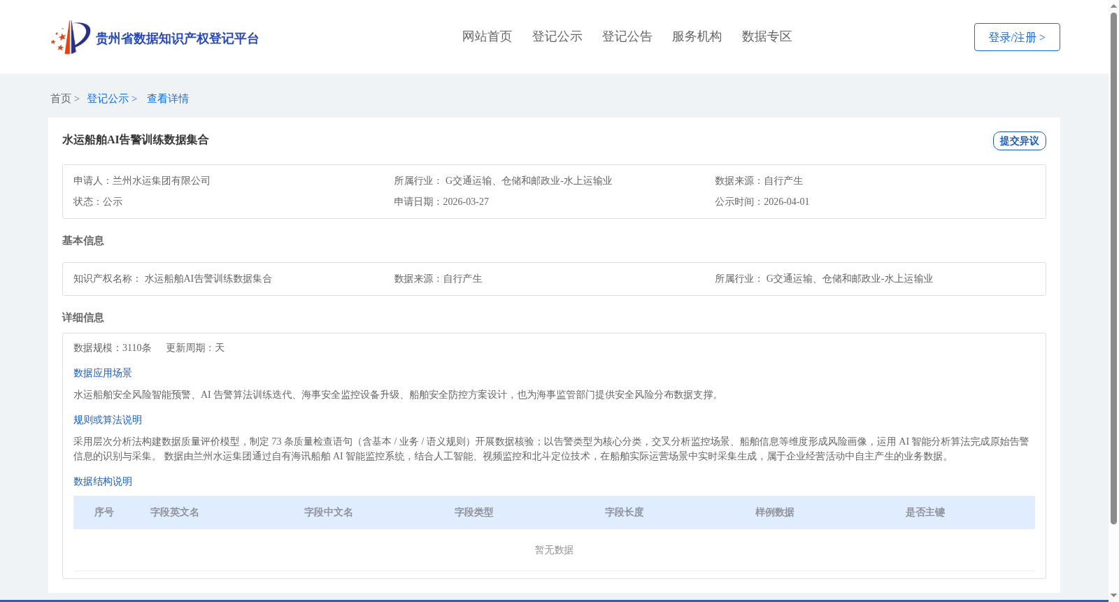Image resolution: width=1119 pixels, height=602 pixels.
Task: Click the 字段长度 column header
Action: coord(625,513)
